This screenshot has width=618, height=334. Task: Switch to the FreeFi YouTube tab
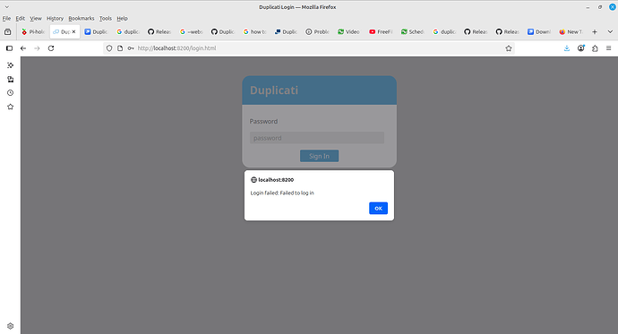click(381, 32)
